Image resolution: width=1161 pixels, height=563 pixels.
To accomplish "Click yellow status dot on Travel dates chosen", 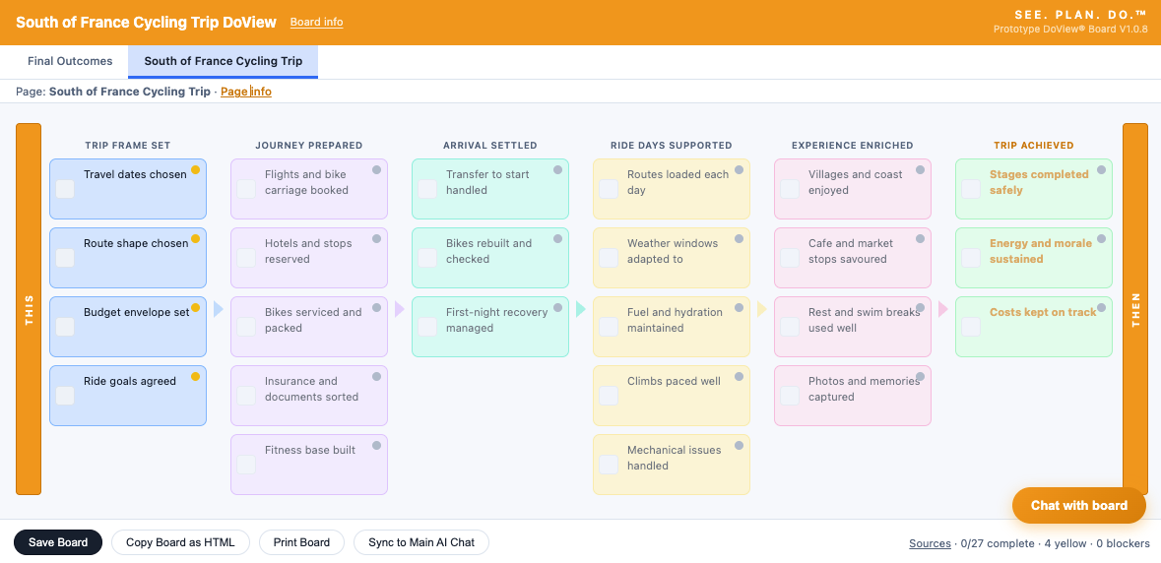I will pyautogui.click(x=196, y=169).
